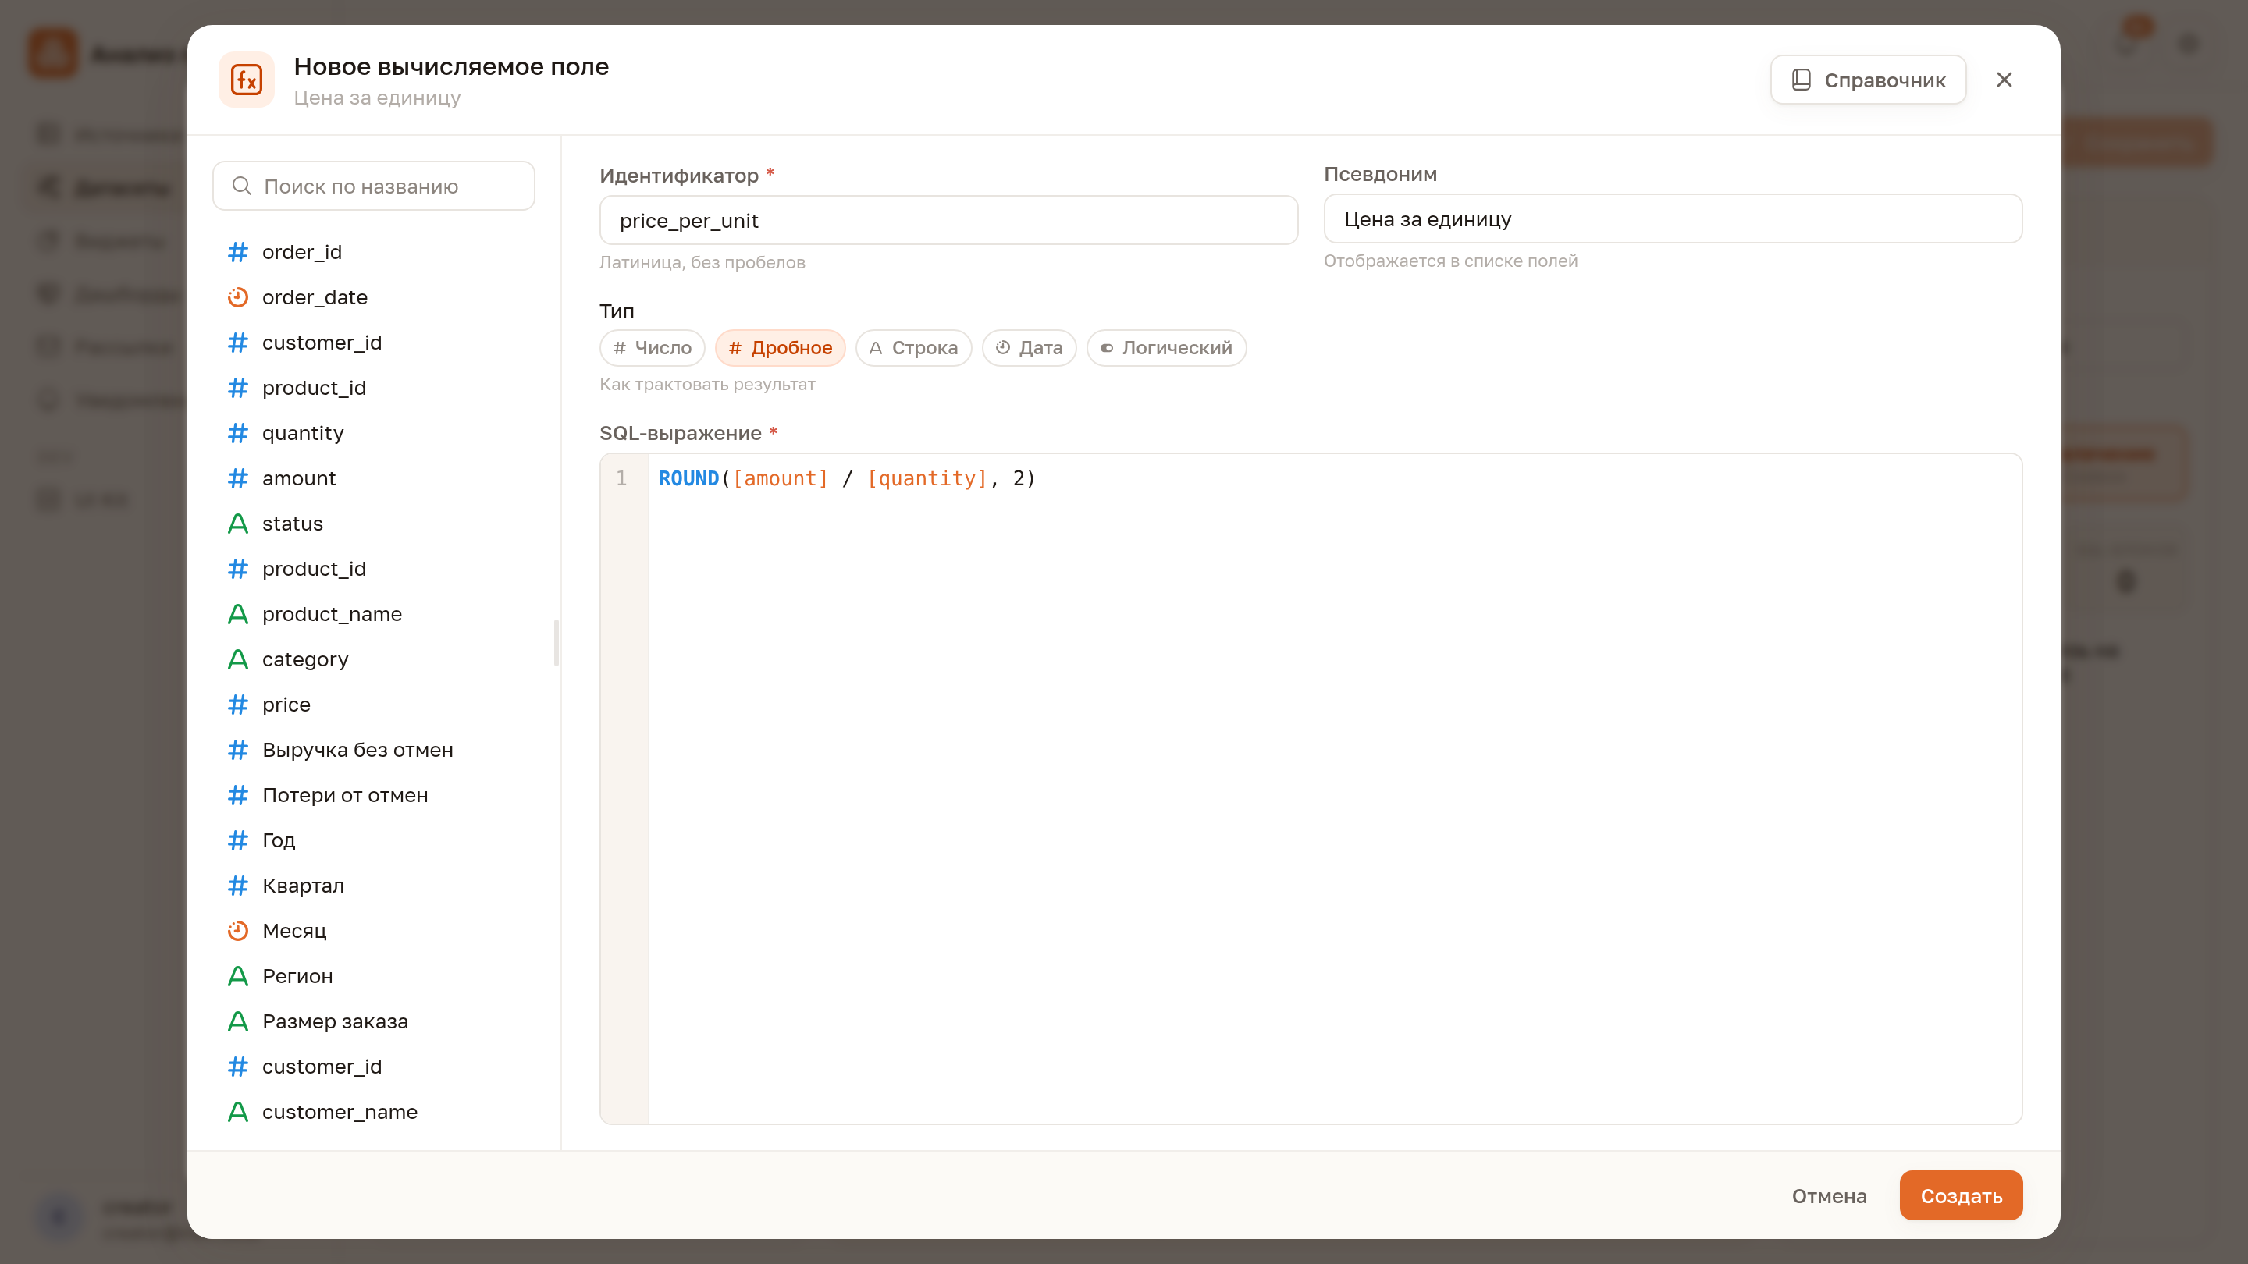This screenshot has height=1264, width=2248.
Task: Click the Создать button
Action: [x=1961, y=1195]
